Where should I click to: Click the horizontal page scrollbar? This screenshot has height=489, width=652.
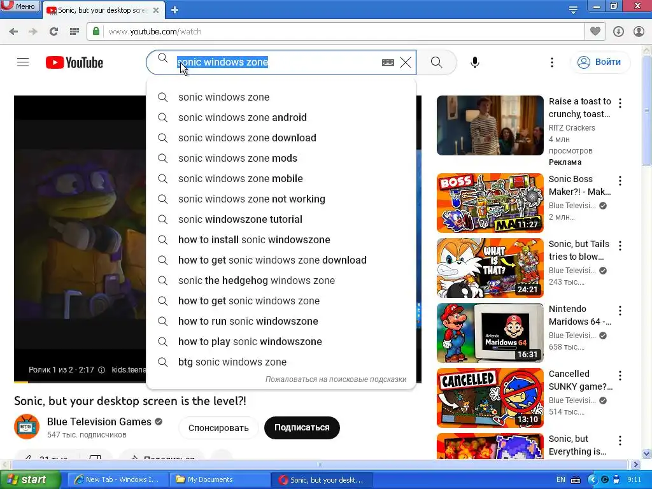point(320,464)
